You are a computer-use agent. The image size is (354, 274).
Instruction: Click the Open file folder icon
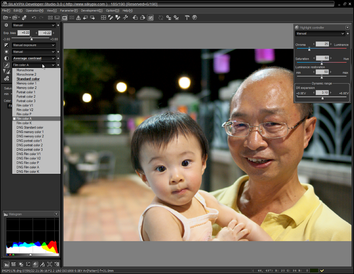(x=6, y=18)
